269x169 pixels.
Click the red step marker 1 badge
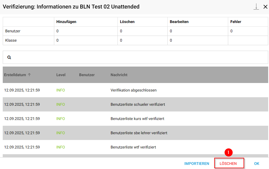pos(228,153)
